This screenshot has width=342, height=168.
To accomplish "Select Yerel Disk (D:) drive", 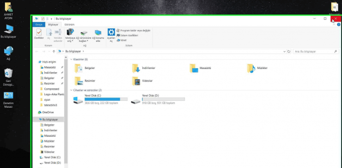I will click(x=158, y=99).
